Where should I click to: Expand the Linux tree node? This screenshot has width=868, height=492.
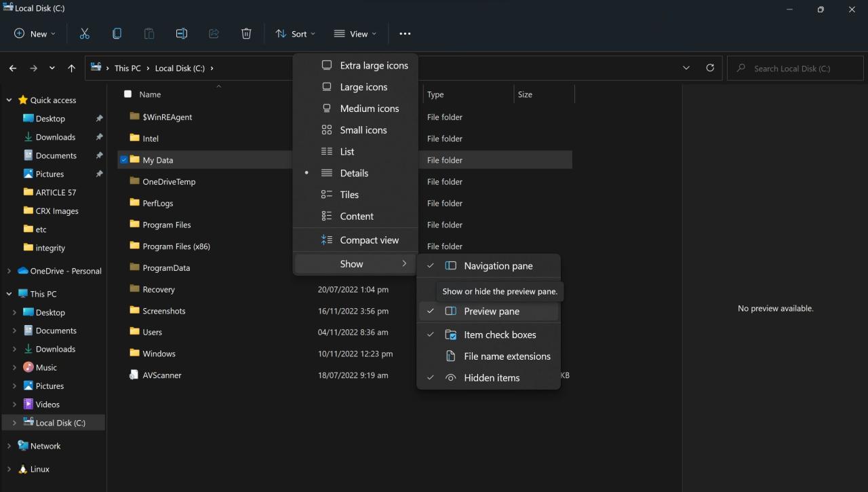(9, 469)
